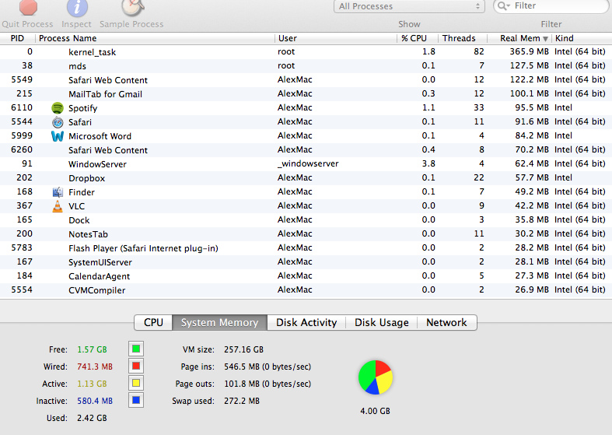The width and height of the screenshot is (612, 435).
Task: Click the 4.00 GB total memory label
Action: point(375,411)
